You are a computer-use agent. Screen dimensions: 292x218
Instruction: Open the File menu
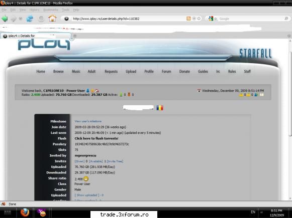coord(4,10)
